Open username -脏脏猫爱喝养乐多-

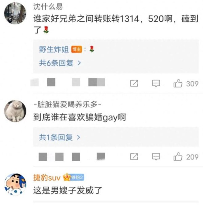(67, 105)
